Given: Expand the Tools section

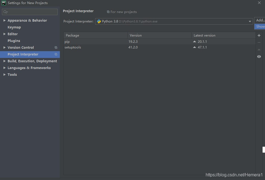Looking at the screenshot, I should 5,74.
